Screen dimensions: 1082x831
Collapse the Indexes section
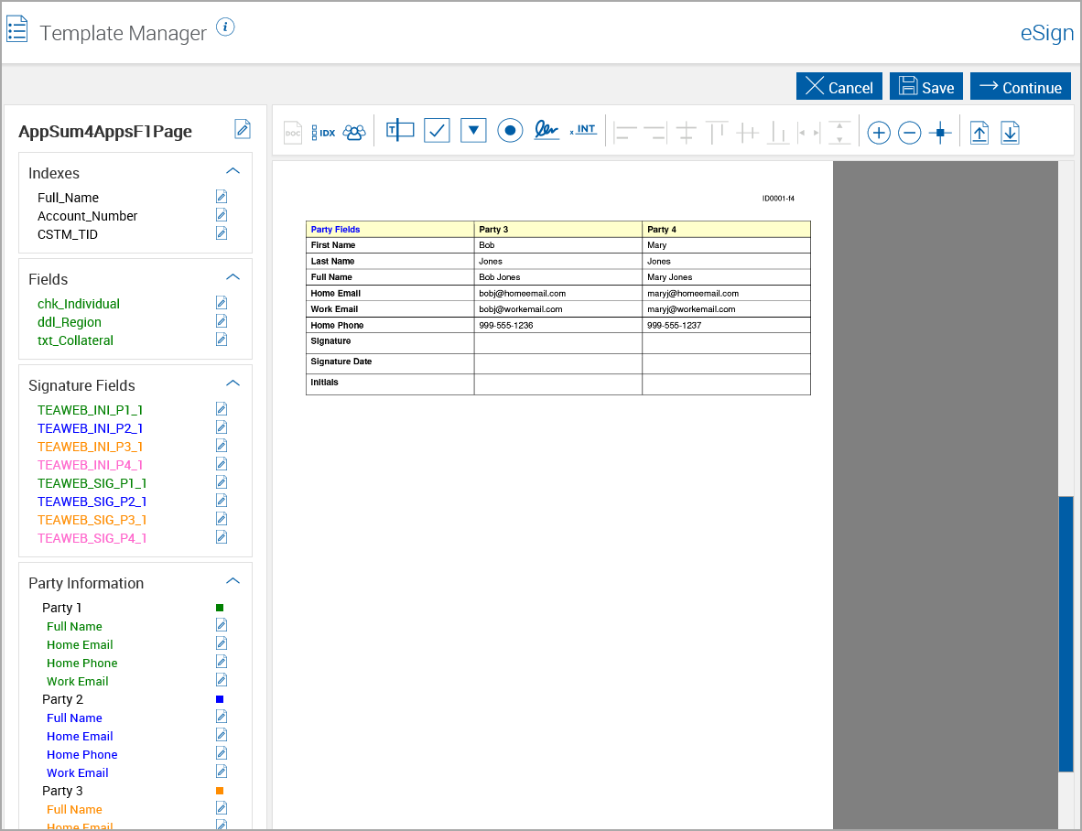(233, 171)
